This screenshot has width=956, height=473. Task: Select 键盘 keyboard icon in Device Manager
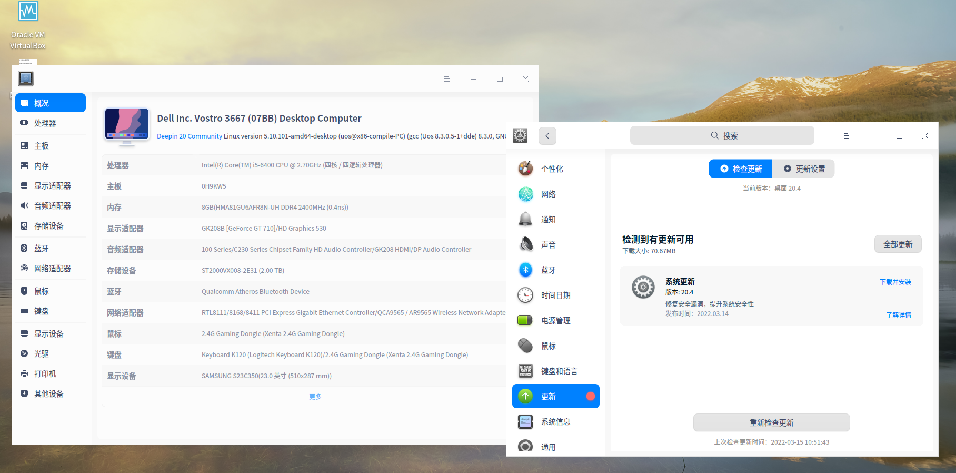pos(24,311)
